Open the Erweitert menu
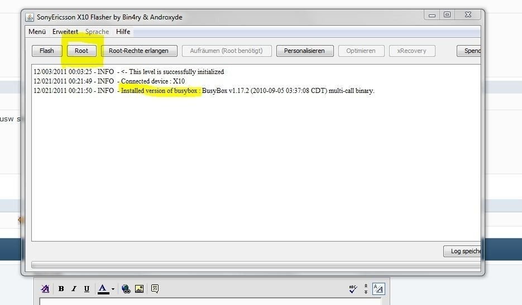Image resolution: width=522 pixels, height=305 pixels. coord(65,32)
